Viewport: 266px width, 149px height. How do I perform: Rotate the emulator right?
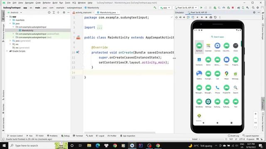pos(193,17)
